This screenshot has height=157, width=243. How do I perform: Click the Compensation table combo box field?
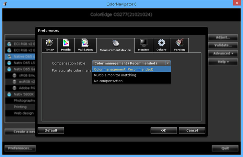[132, 63]
